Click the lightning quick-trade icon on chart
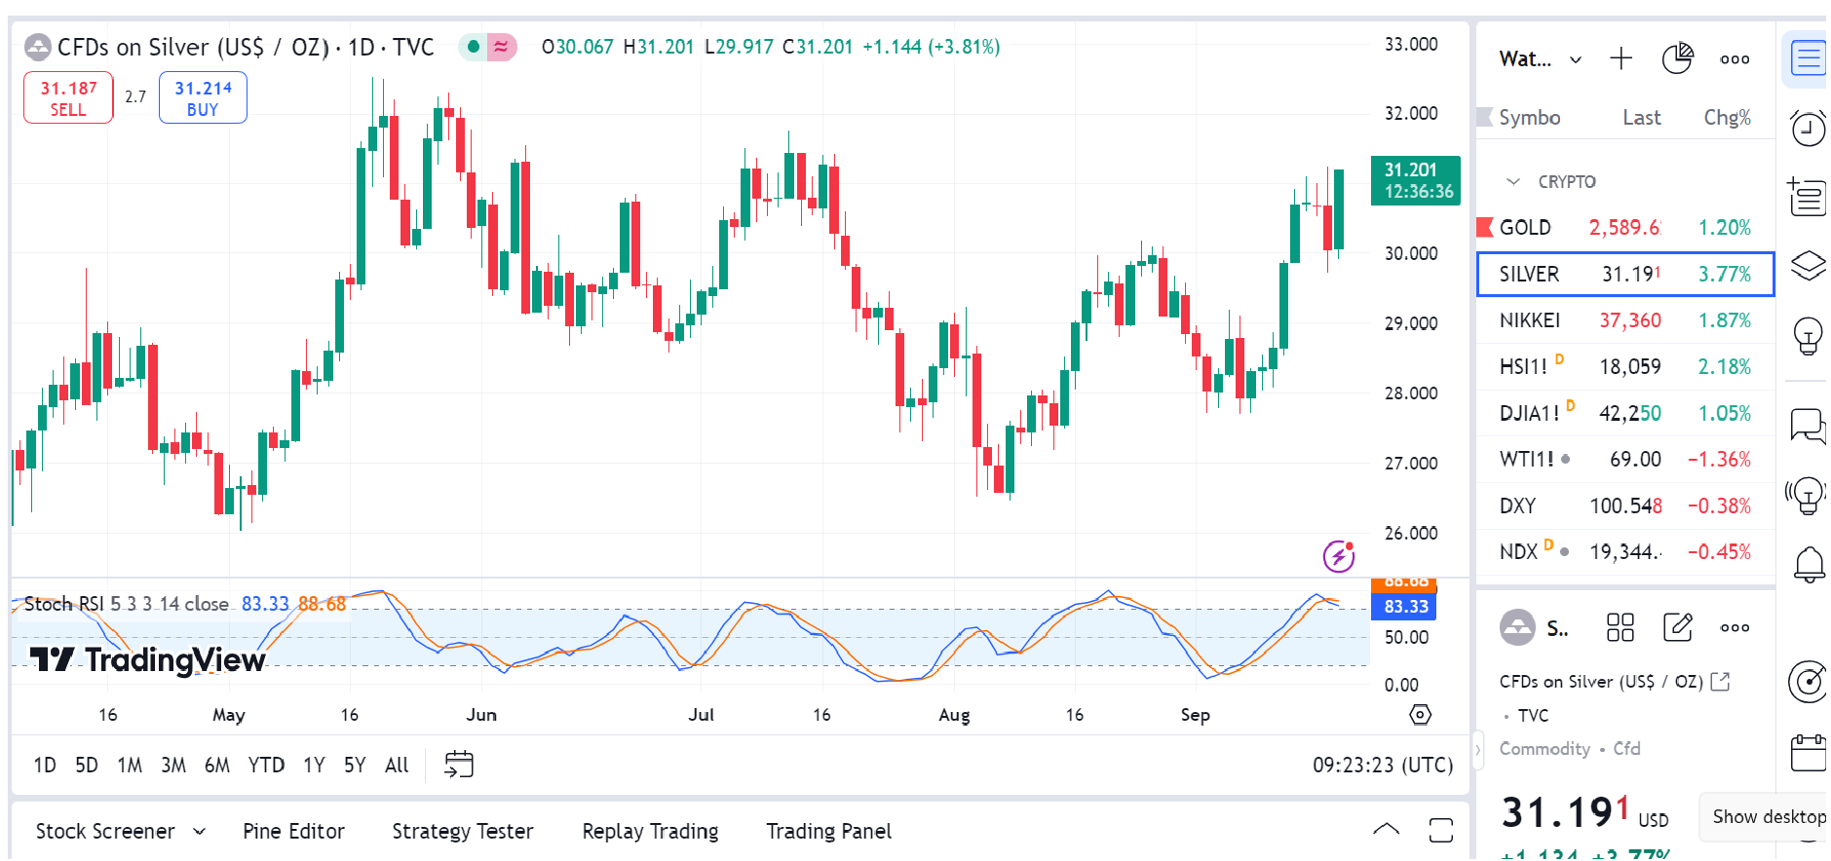Image resolution: width=1831 pixels, height=861 pixels. pyautogui.click(x=1339, y=555)
